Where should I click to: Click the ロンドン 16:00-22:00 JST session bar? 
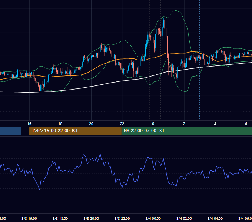(75, 131)
